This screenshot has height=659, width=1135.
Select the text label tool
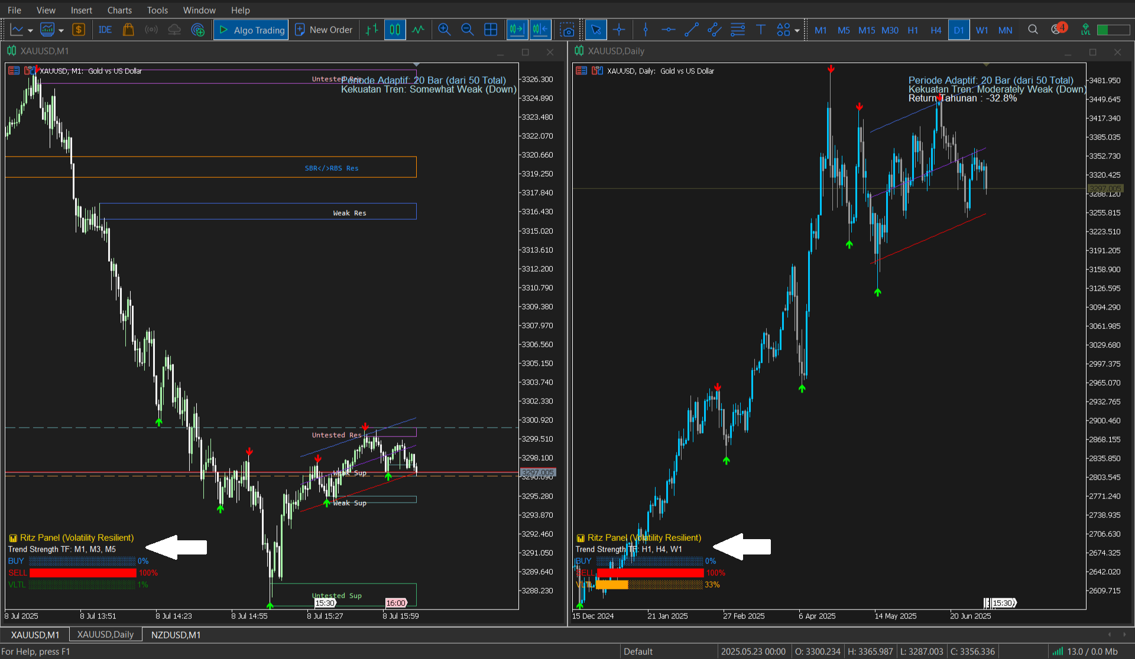(x=761, y=30)
